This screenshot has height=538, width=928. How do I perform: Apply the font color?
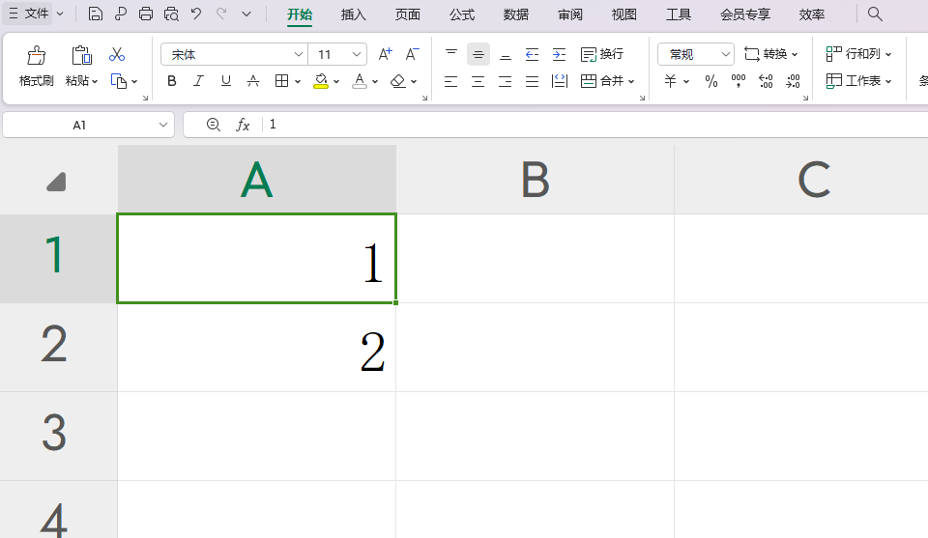pyautogui.click(x=360, y=81)
